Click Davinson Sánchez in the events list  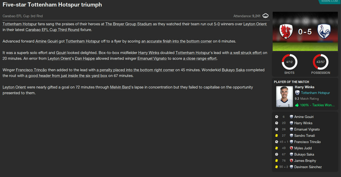tap(308, 167)
